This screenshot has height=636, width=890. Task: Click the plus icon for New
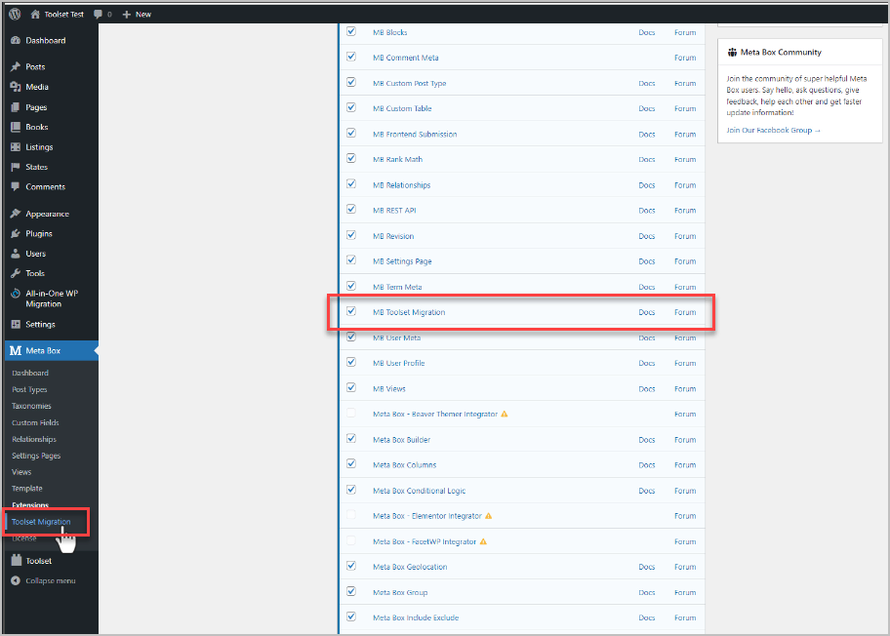(127, 15)
